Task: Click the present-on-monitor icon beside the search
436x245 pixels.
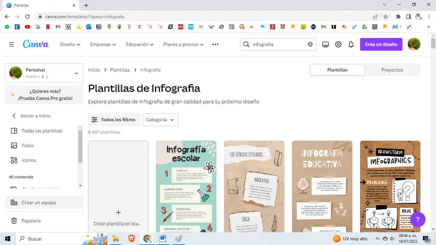Action: [325, 44]
